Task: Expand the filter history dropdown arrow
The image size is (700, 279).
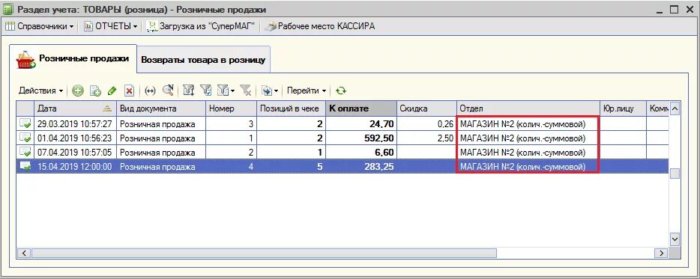Action: [232, 91]
